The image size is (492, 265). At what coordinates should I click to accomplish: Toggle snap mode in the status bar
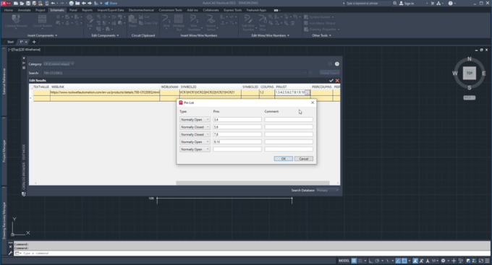tap(360, 261)
